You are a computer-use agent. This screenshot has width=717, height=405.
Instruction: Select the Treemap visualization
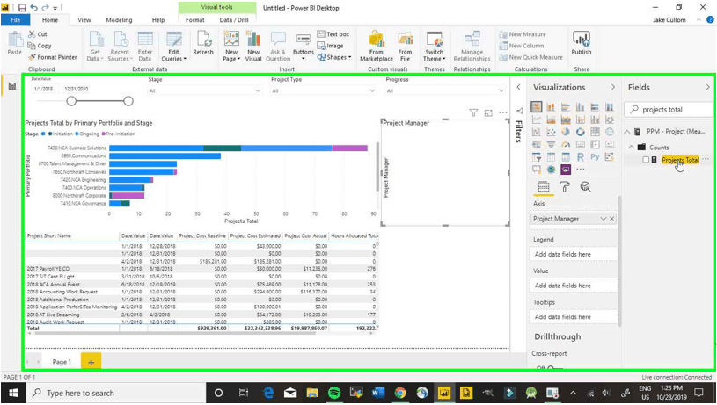pos(595,132)
